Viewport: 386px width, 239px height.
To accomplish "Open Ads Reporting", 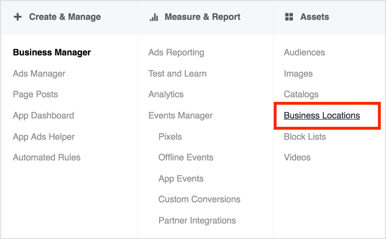I will click(x=176, y=52).
